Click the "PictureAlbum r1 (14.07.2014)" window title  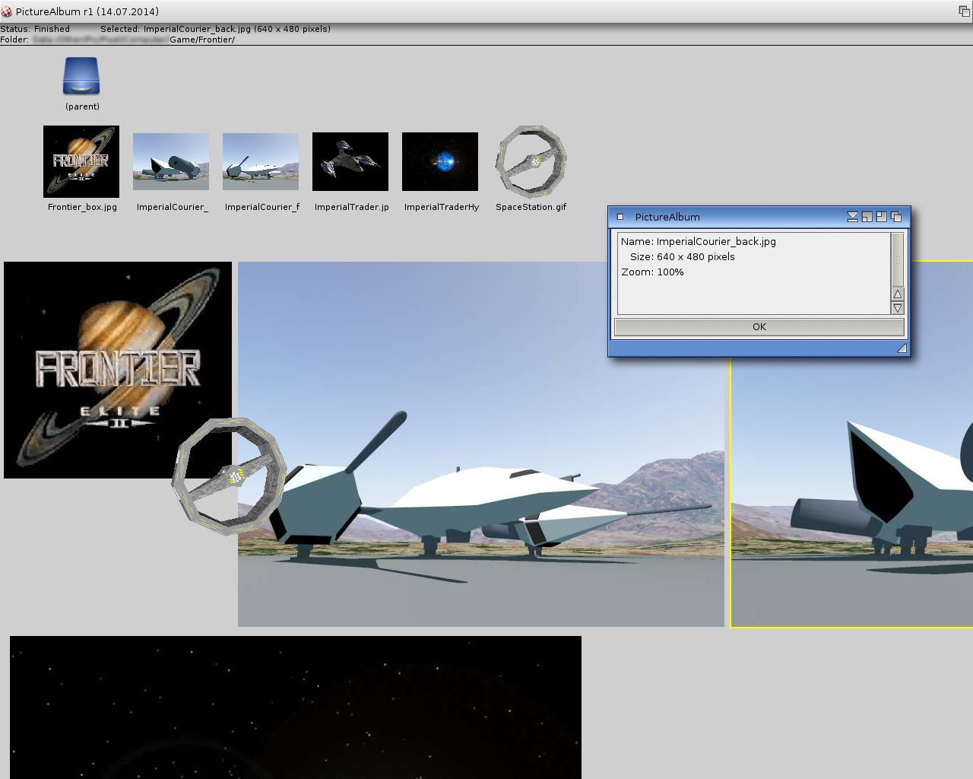[86, 11]
